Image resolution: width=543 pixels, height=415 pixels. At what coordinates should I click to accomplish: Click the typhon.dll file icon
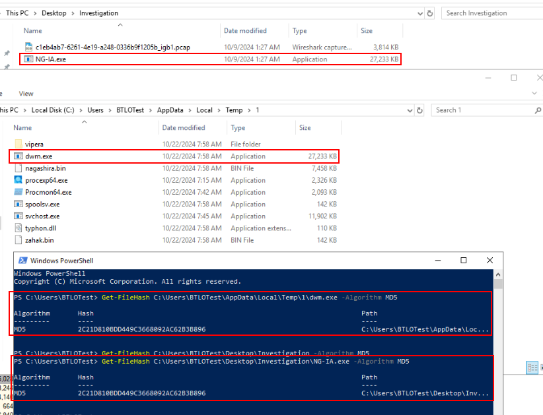[x=18, y=228]
